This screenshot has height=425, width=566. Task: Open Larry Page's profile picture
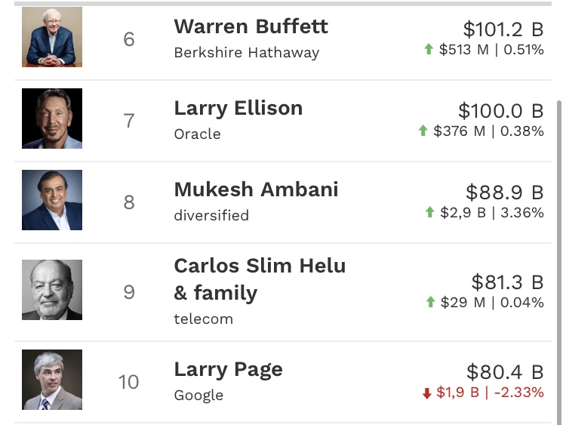click(x=51, y=380)
